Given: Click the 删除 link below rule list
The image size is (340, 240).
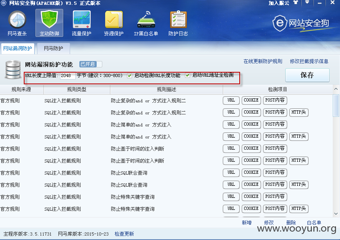Looking at the screenshot, I should (x=291, y=223).
